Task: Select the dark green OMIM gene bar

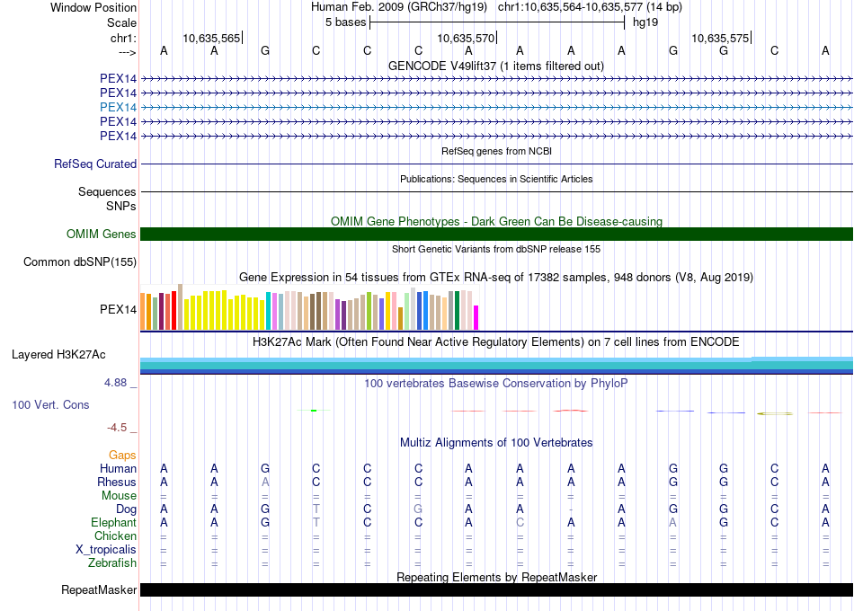Action: (496, 235)
